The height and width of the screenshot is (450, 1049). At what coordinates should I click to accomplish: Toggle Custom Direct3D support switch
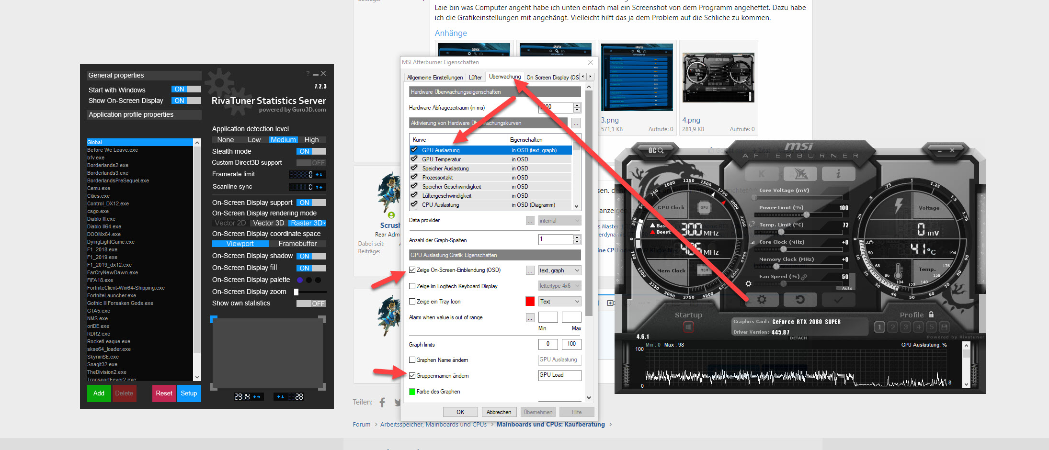(311, 163)
